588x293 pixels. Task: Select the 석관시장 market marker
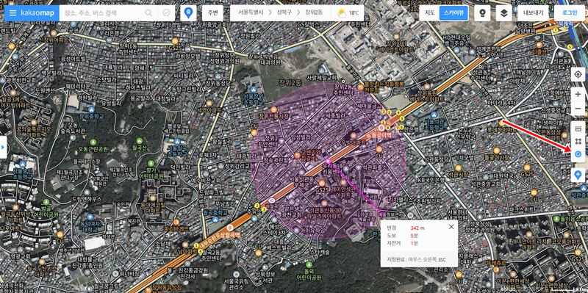(458, 168)
